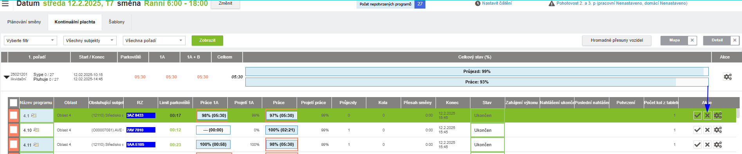Check the checkbox for program 4.10
The image size is (742, 154).
tap(13, 130)
